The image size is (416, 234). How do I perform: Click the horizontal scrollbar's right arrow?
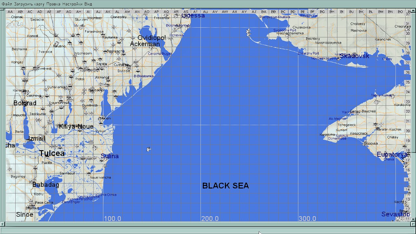click(x=413, y=224)
